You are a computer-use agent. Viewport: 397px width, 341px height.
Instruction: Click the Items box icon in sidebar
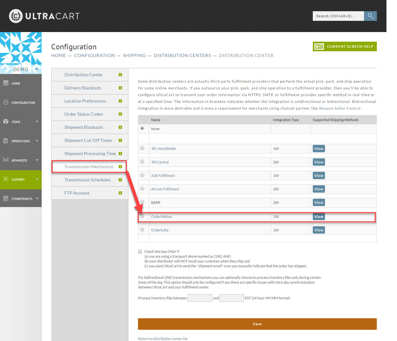pyautogui.click(x=6, y=121)
